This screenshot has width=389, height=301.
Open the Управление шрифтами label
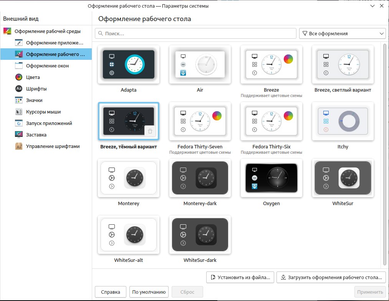coord(53,146)
